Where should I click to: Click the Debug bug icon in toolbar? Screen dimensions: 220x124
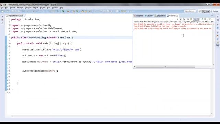tap(57, 11)
